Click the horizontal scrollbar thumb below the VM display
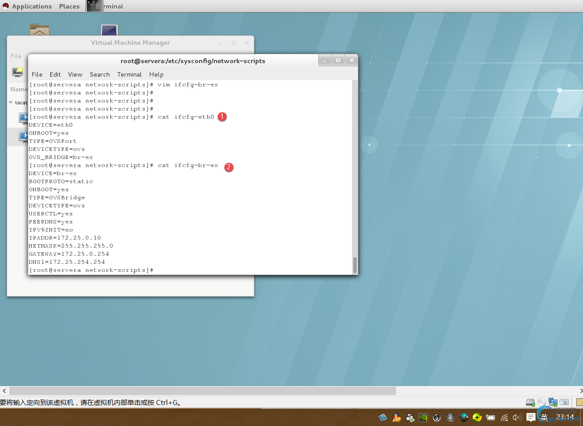 (x=202, y=391)
